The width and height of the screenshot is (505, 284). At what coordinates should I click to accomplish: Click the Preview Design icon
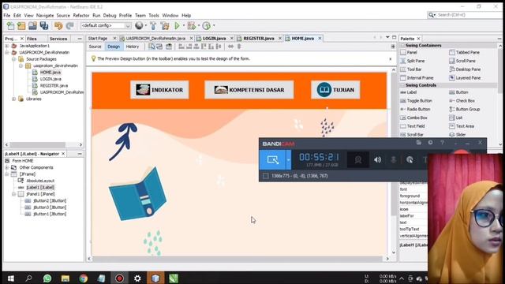click(168, 47)
